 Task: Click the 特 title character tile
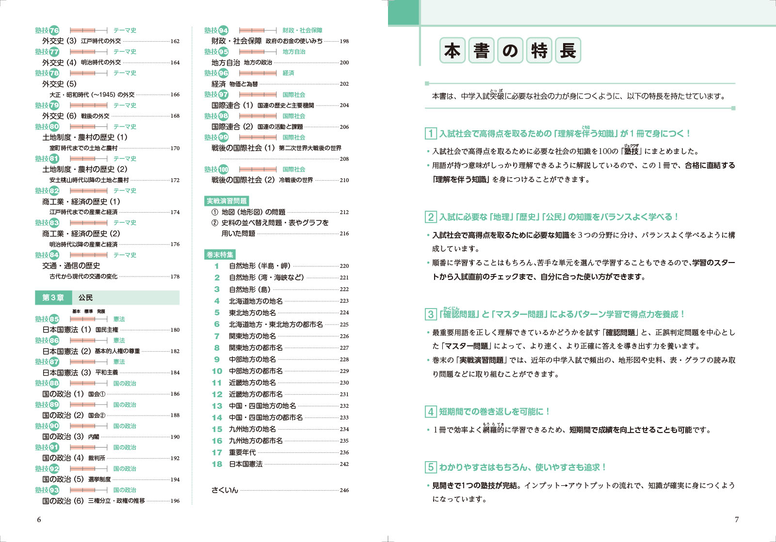pos(539,50)
